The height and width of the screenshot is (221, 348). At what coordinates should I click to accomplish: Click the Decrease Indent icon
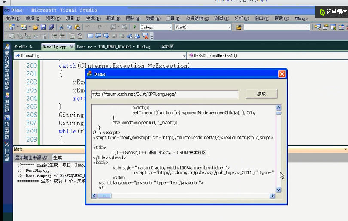tap(54, 36)
